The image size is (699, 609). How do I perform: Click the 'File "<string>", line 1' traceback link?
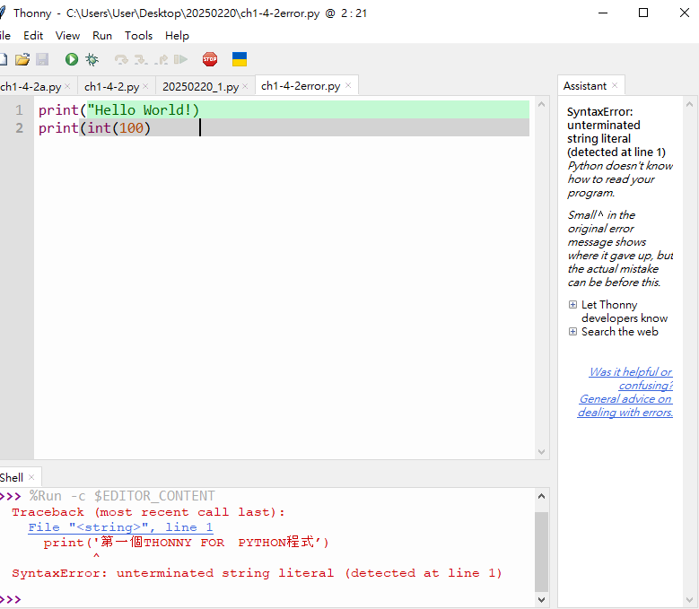[x=120, y=527]
